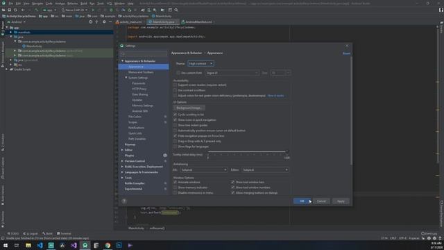Open the IDE antialiasing dropdown
This screenshot has height=250, width=444.
[204, 169]
